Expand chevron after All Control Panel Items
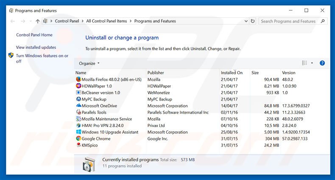The image size is (335, 180). tap(131, 21)
